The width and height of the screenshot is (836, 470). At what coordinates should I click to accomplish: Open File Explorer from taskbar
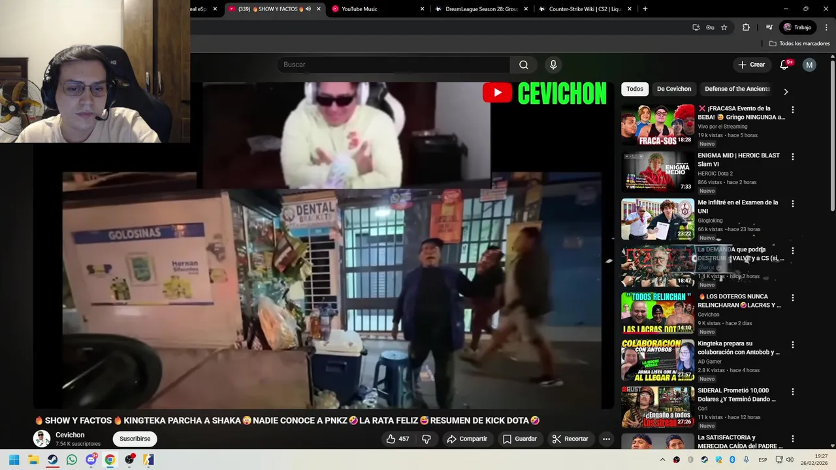tap(33, 460)
